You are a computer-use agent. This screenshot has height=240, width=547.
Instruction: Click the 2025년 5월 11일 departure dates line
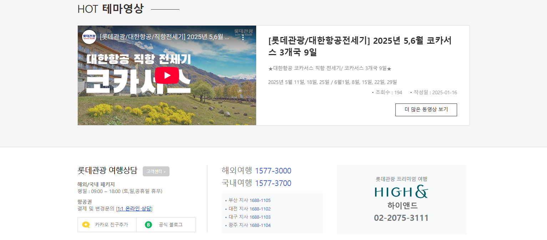pyautogui.click(x=333, y=82)
